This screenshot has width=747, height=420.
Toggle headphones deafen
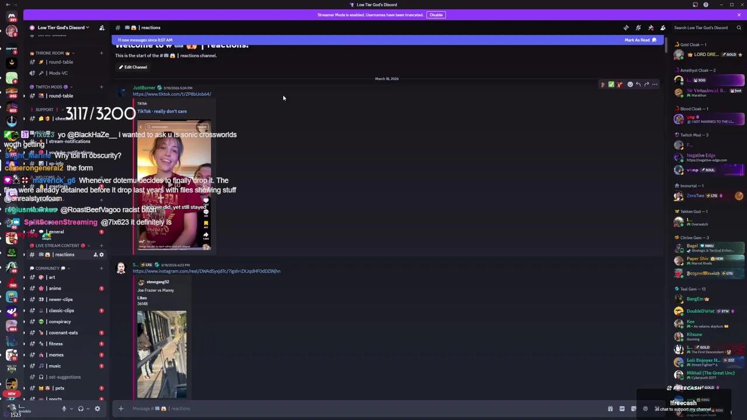(x=81, y=409)
